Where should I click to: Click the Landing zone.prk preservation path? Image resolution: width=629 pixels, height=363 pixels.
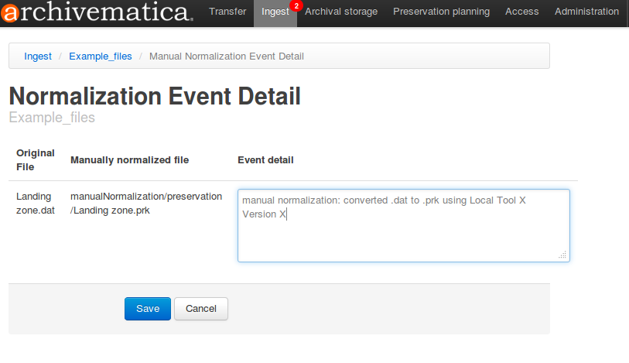(x=146, y=204)
